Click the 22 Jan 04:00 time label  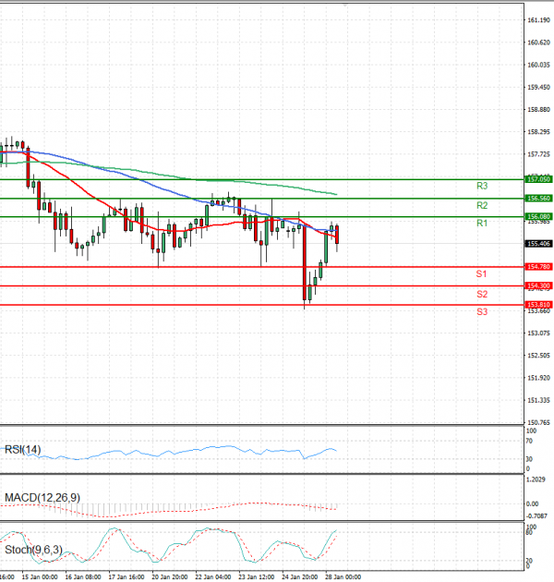click(213, 576)
